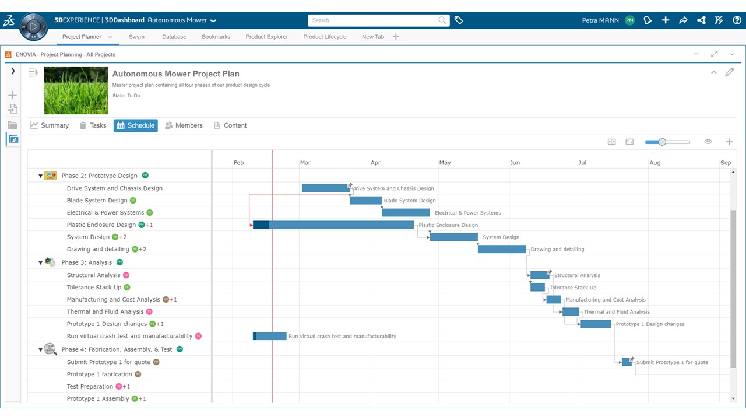Open notifications icon in top bar
Screen dimensions: 746x420
click(x=648, y=20)
